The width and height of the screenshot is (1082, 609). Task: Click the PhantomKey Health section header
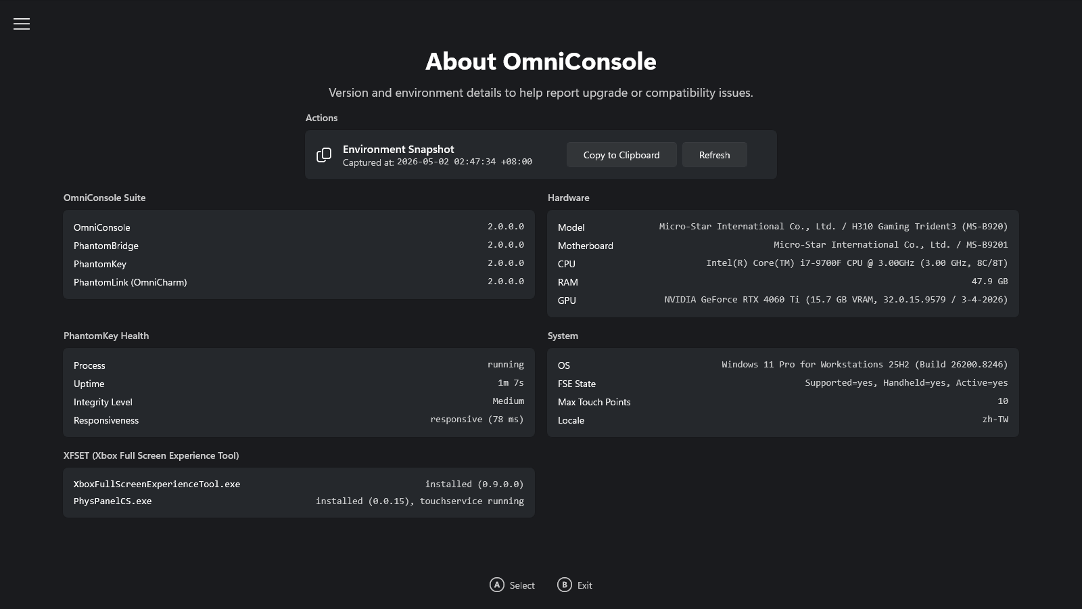click(106, 336)
